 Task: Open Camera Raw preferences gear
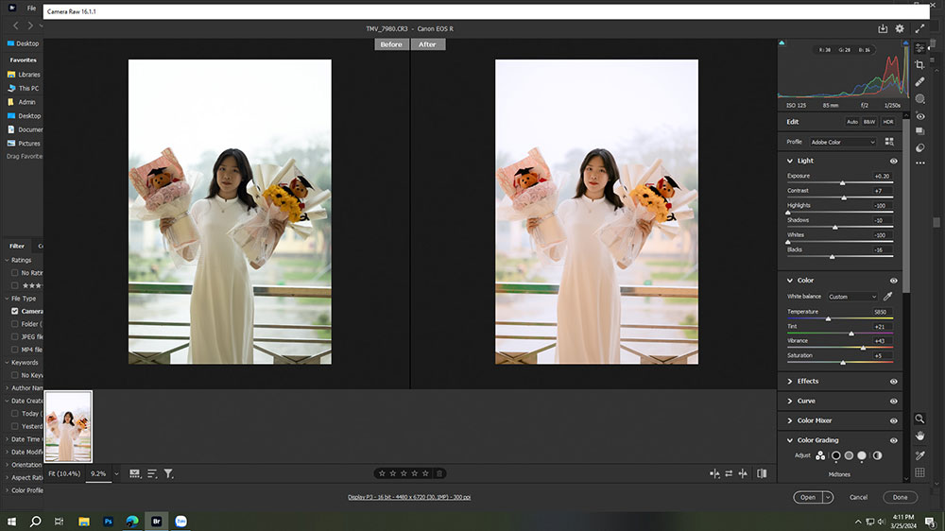point(900,28)
